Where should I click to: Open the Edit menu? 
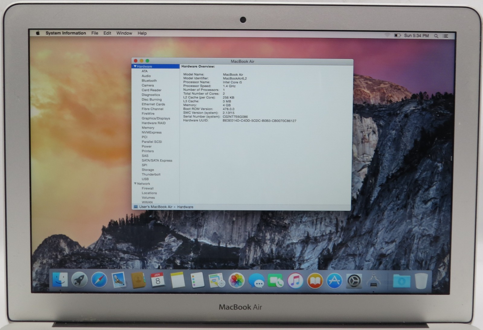pos(107,33)
